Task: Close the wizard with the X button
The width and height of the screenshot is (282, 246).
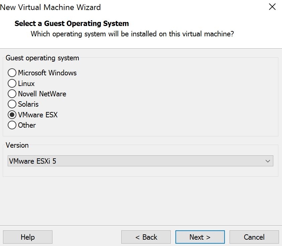Action: pos(272,7)
